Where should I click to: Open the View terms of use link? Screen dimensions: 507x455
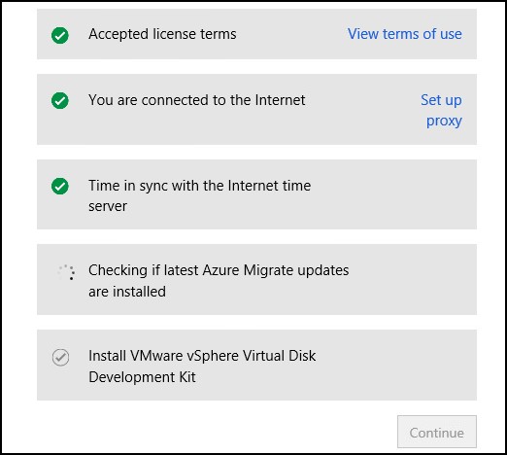point(405,34)
